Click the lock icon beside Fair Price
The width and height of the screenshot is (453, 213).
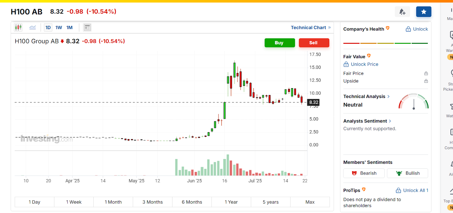pos(426,73)
